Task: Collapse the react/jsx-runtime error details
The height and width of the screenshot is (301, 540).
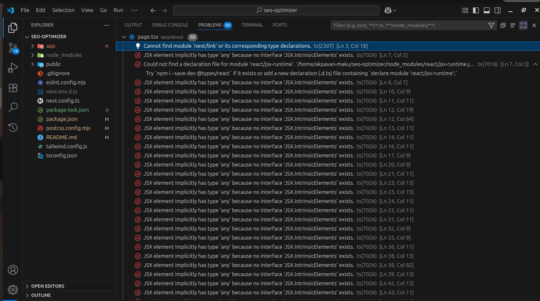Action: click(535, 64)
